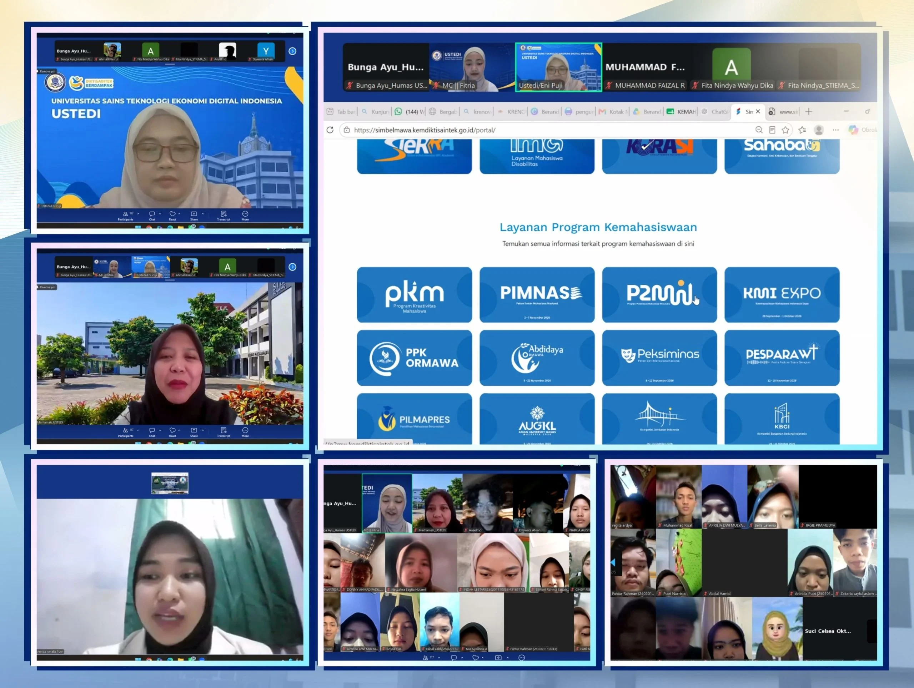Image resolution: width=914 pixels, height=688 pixels.
Task: Open the Pilmapres program card
Action: tap(415, 419)
